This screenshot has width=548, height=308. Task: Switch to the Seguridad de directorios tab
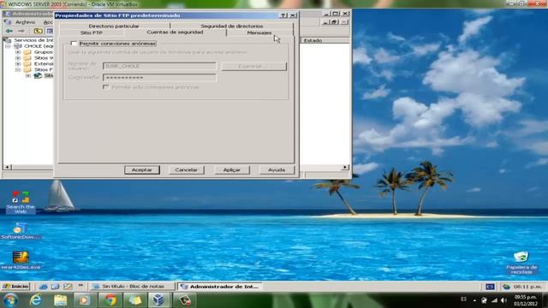[x=232, y=27]
